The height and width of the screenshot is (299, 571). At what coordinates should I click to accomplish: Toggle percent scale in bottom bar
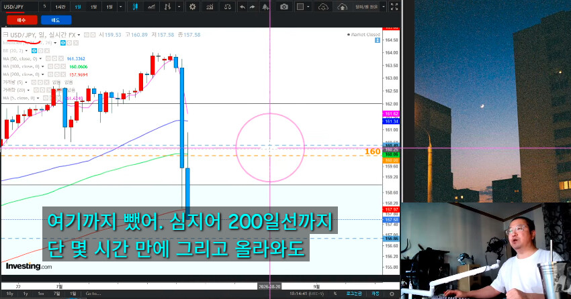(335, 294)
